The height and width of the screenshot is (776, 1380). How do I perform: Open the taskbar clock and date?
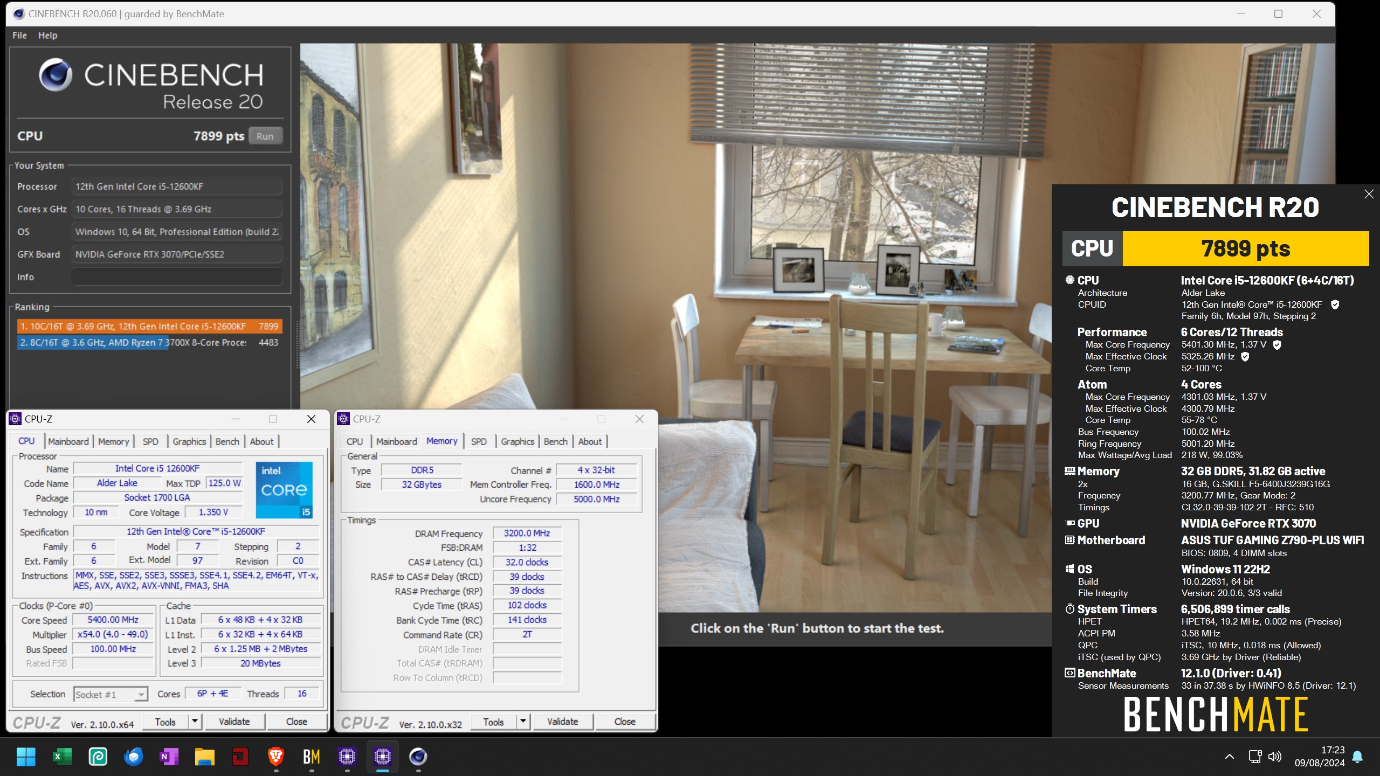point(1320,757)
